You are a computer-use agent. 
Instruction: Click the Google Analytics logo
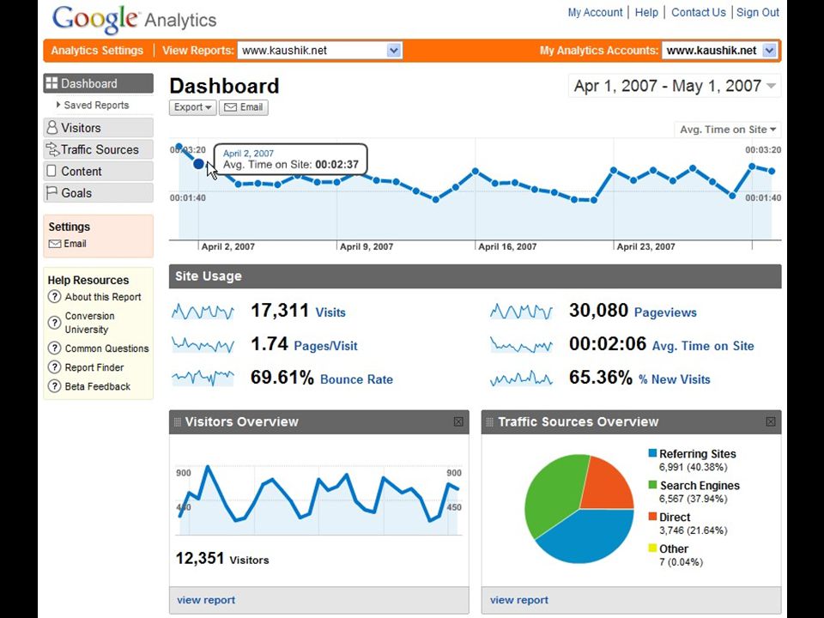click(x=134, y=20)
